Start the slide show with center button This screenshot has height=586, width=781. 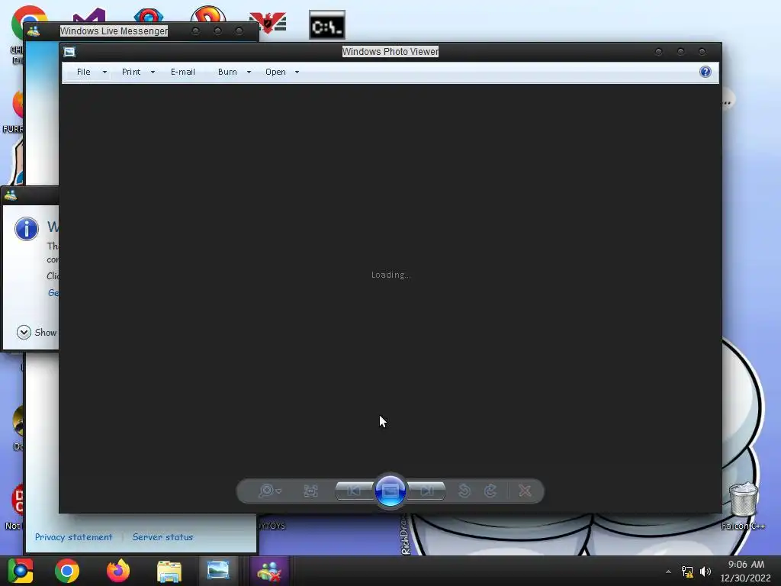[390, 491]
